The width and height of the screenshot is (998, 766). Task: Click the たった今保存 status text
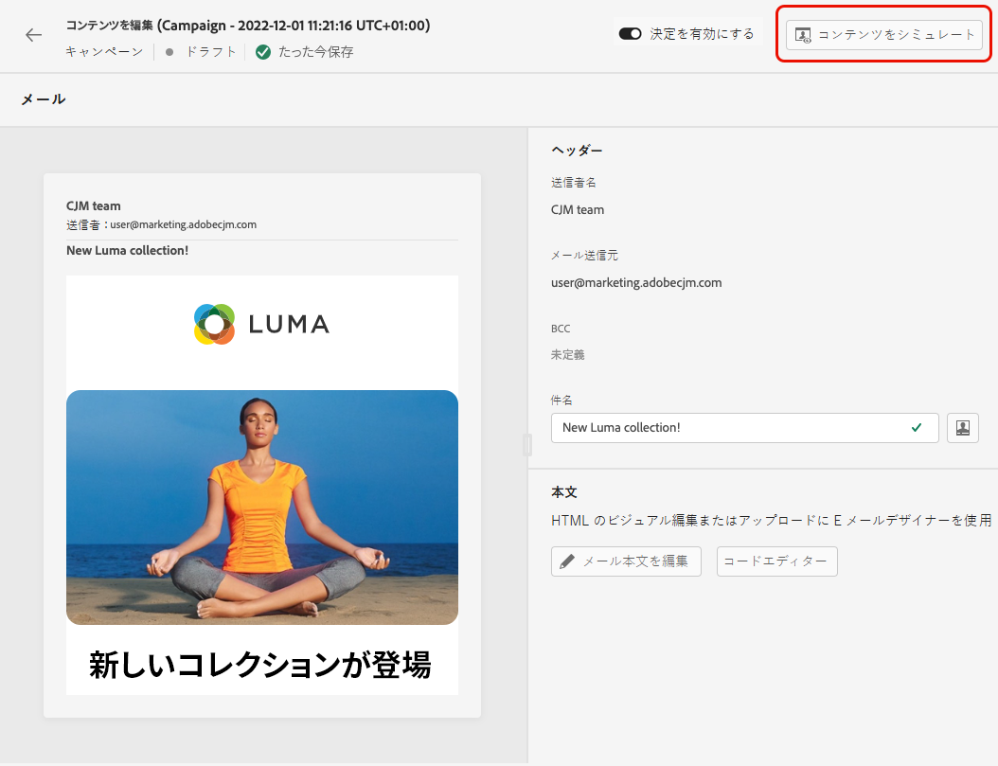(315, 52)
